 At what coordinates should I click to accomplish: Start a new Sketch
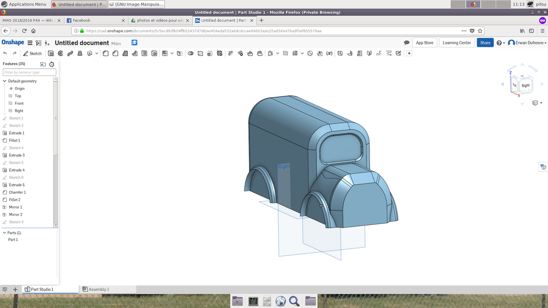[x=32, y=53]
